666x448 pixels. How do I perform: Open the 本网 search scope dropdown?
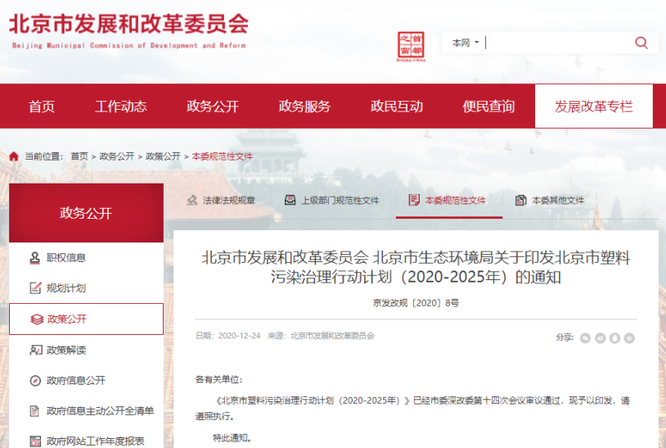coord(466,43)
